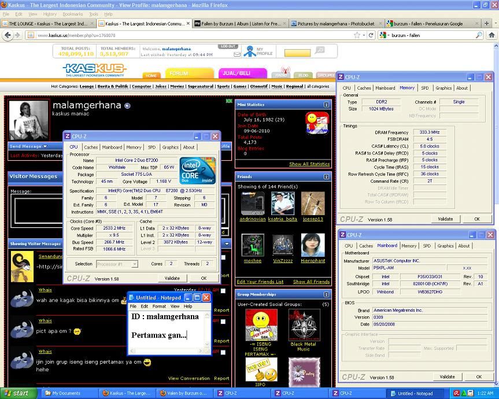Click OK in CPU-Z Memory window

477,219
